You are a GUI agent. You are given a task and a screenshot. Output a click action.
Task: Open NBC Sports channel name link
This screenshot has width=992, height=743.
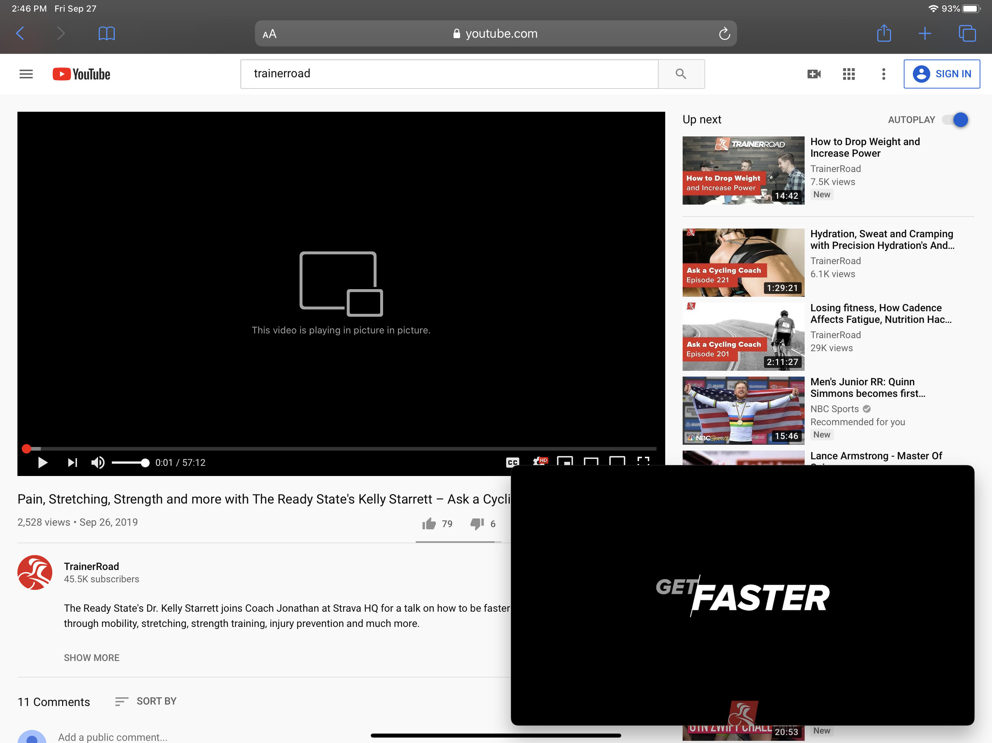pyautogui.click(x=834, y=409)
